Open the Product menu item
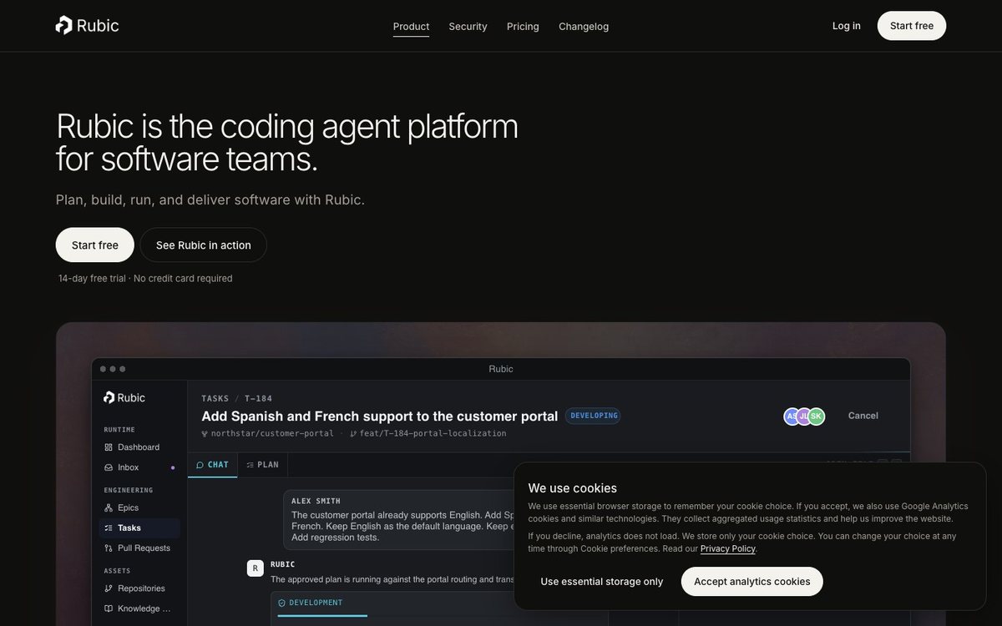 (411, 26)
